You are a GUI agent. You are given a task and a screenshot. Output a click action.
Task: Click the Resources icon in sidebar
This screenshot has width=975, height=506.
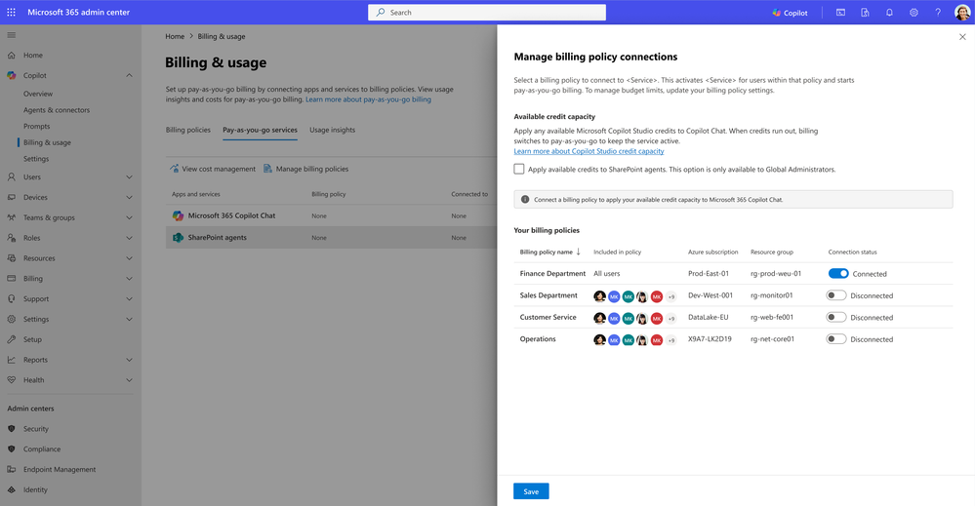pos(11,258)
